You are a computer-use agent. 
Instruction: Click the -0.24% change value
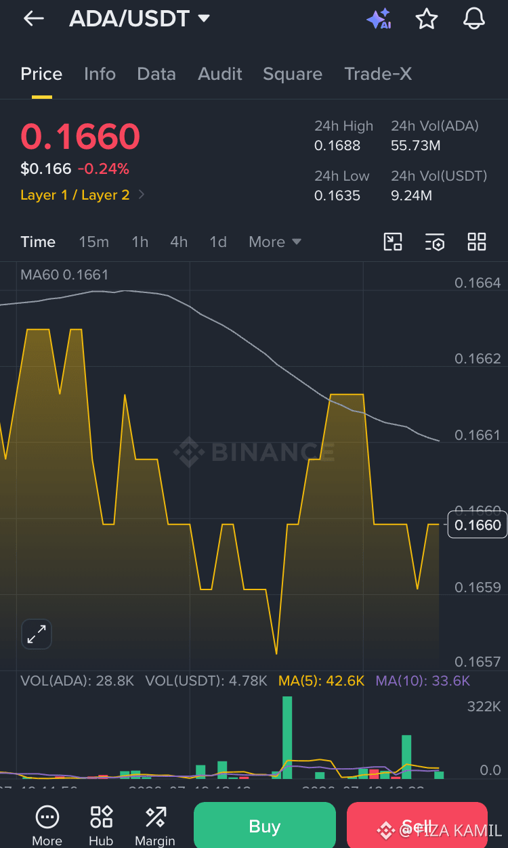(103, 169)
